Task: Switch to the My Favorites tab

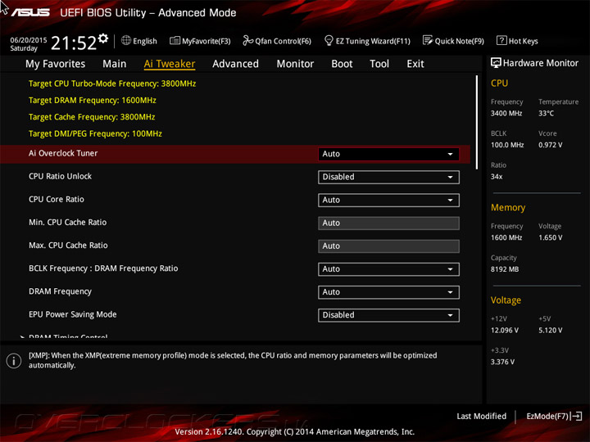Action: pos(56,64)
